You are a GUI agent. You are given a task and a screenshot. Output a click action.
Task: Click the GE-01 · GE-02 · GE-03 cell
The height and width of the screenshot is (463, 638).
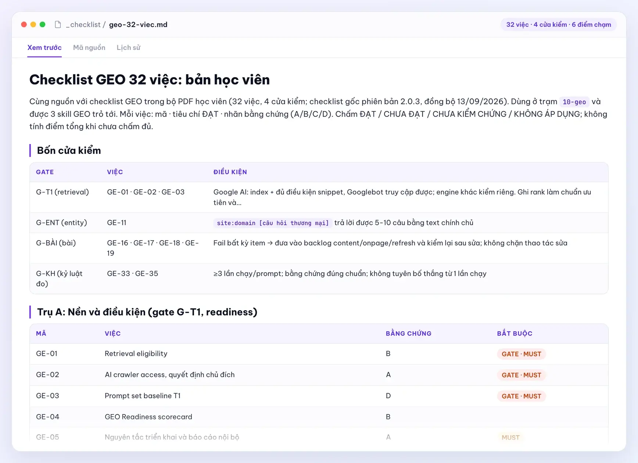point(146,192)
